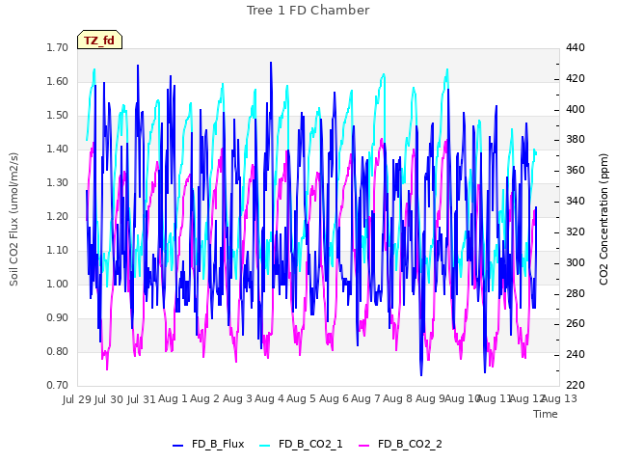Screen dimensions: 617x463
Task: Click the 300 right axis value
Action: 576,262
